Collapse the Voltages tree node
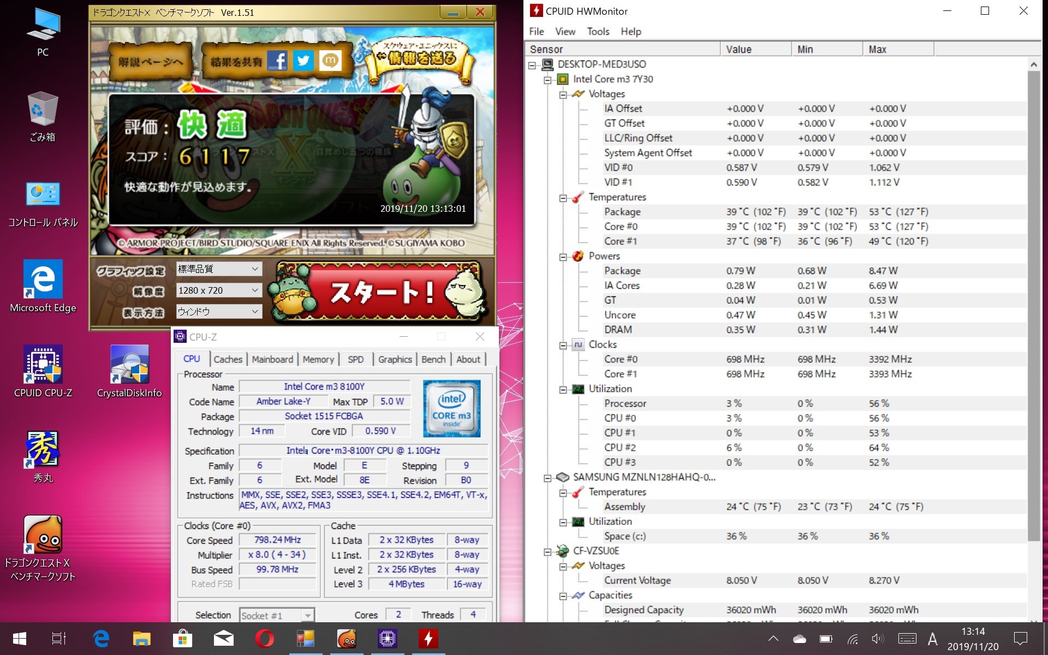 point(563,94)
